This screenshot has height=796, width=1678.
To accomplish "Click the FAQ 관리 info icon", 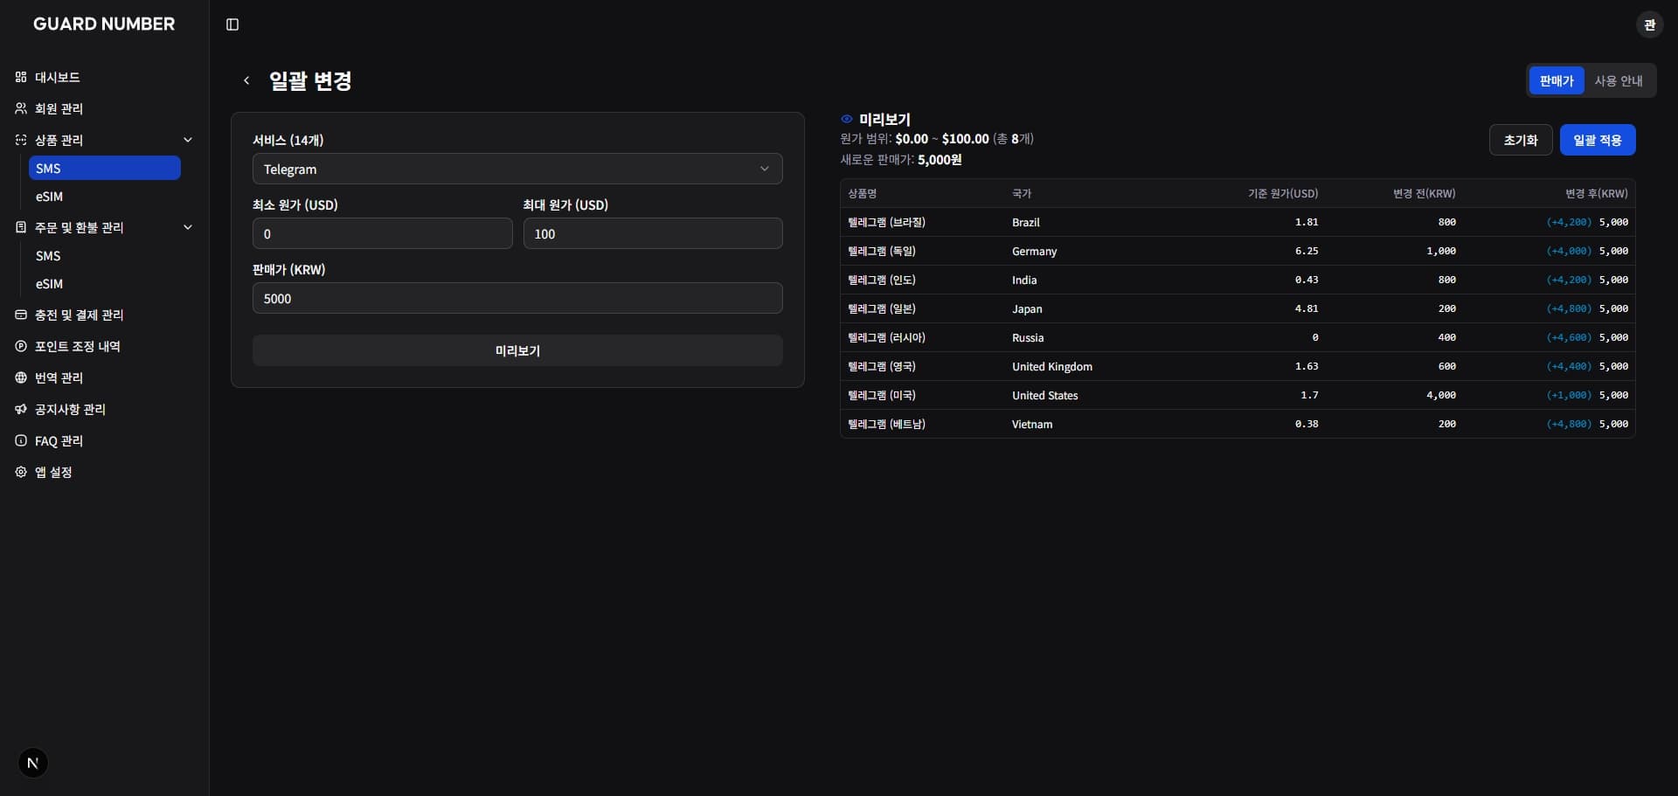I will point(21,440).
